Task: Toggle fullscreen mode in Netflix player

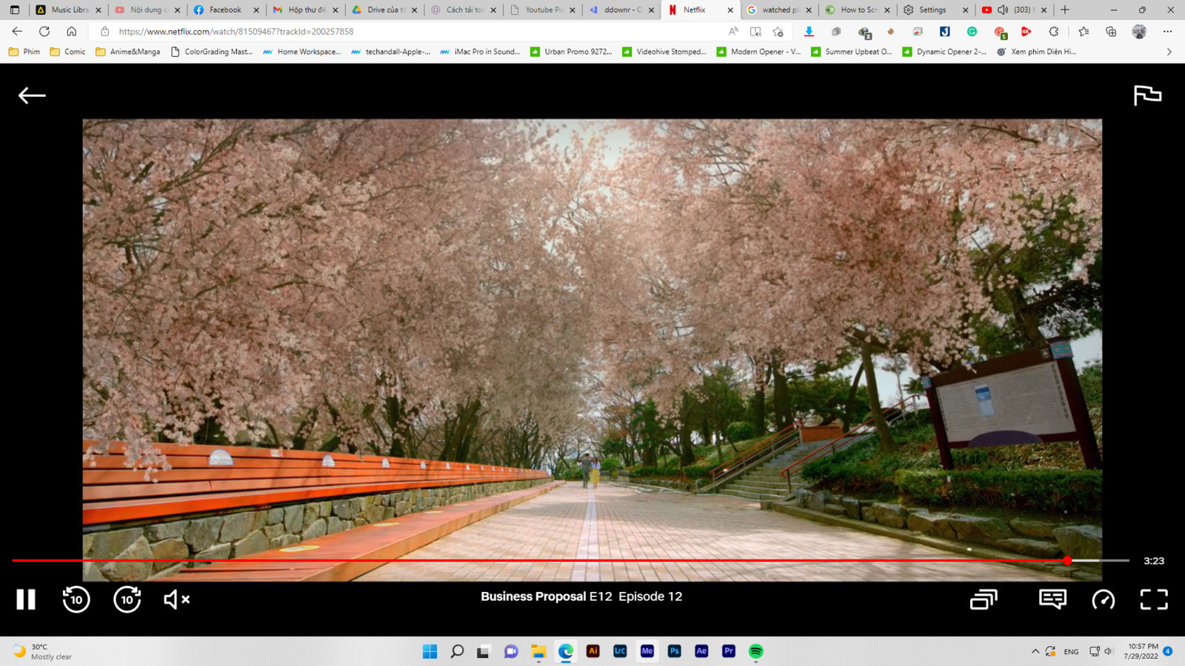Action: [x=1153, y=599]
